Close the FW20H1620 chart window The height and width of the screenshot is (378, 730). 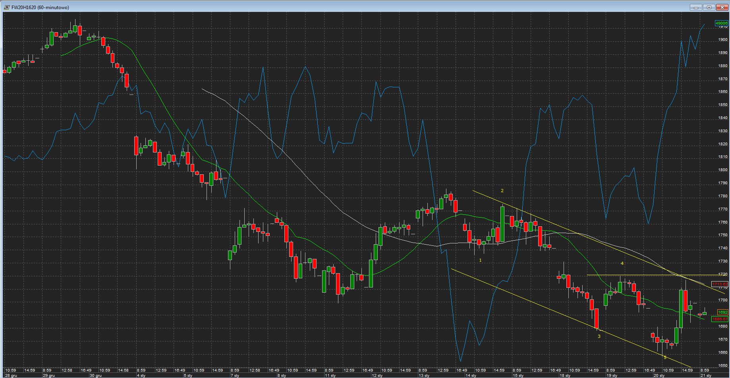click(722, 7)
